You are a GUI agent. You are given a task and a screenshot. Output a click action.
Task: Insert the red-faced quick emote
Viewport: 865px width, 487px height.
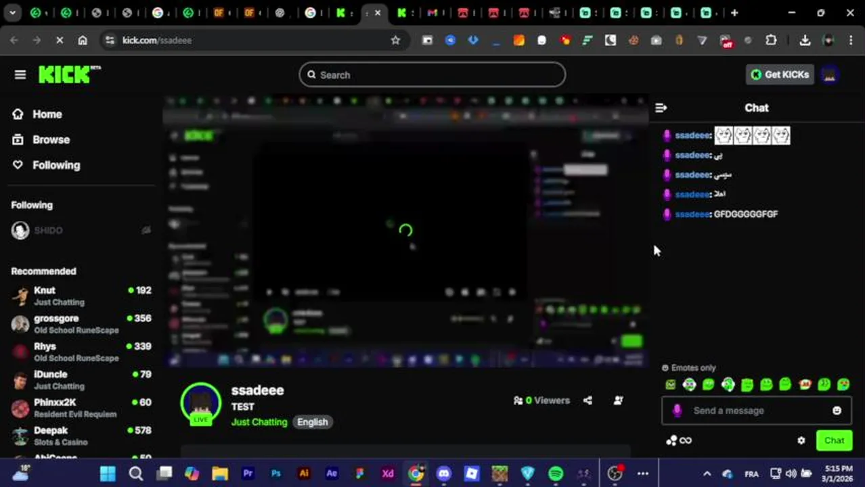(805, 385)
